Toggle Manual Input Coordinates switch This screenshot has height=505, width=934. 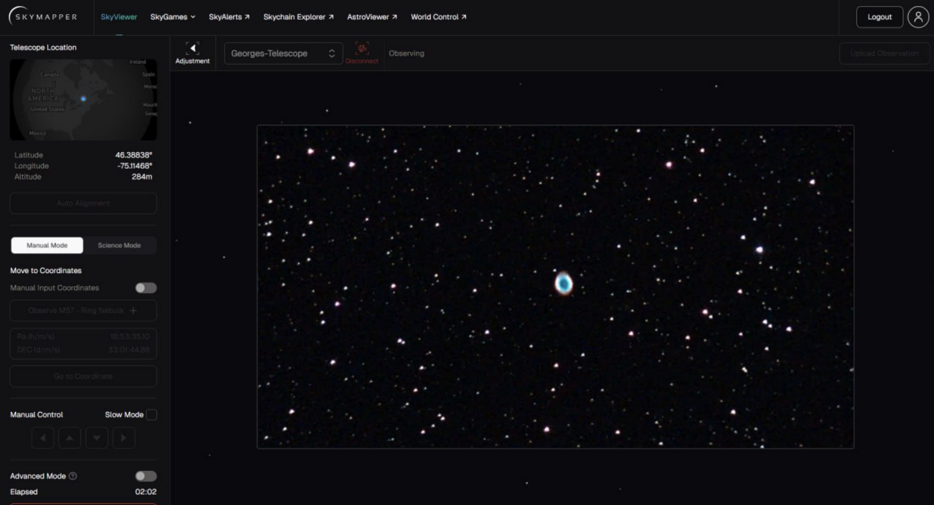pyautogui.click(x=146, y=288)
